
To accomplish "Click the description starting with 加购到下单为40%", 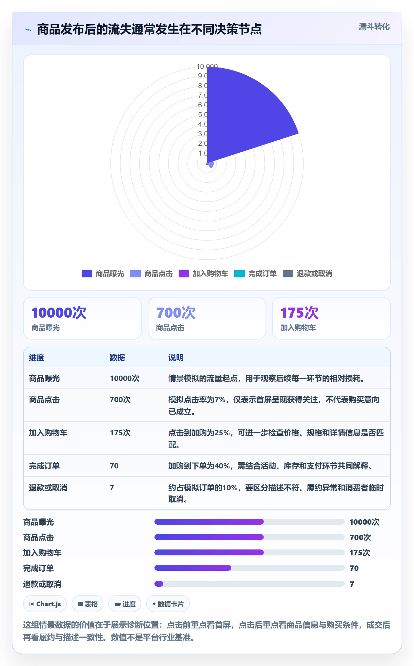I will 270,466.
